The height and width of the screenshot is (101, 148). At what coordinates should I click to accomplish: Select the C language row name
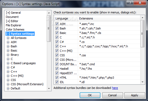[61, 37]
